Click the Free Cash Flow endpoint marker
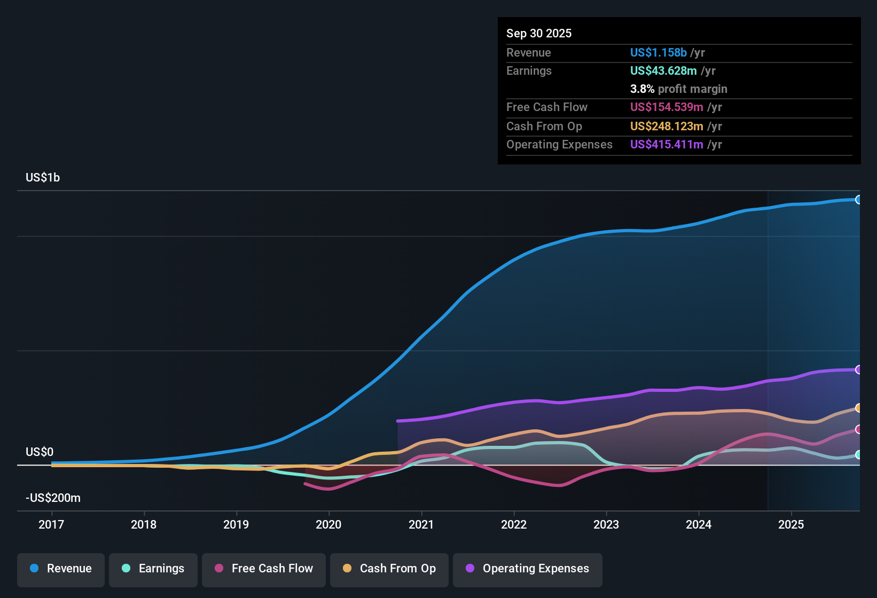Image resolution: width=877 pixels, height=598 pixels. (859, 430)
